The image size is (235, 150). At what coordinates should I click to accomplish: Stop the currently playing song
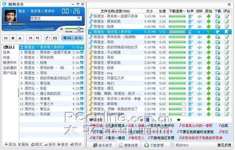(13, 38)
